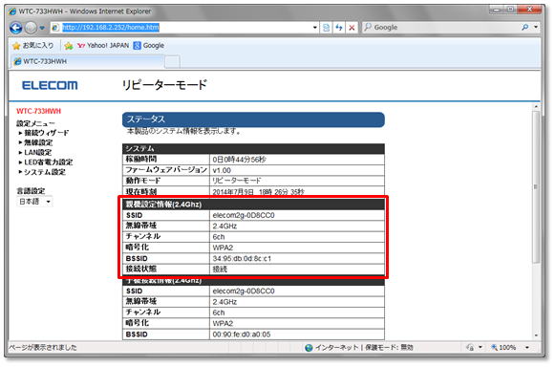Viewport: 555px width, 367px height.
Task: Select the WTC-733HWH browser tab
Action: point(88,61)
